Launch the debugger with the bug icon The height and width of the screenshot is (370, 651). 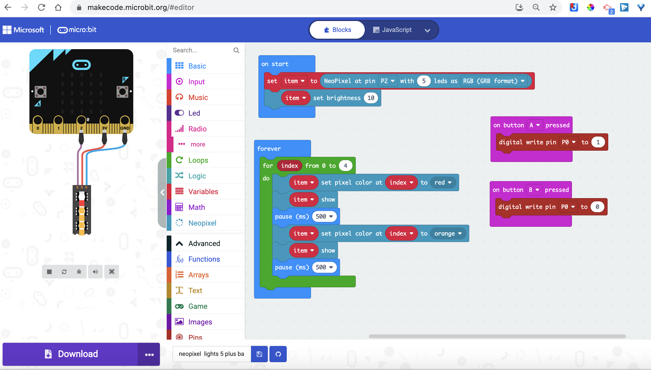tap(79, 272)
